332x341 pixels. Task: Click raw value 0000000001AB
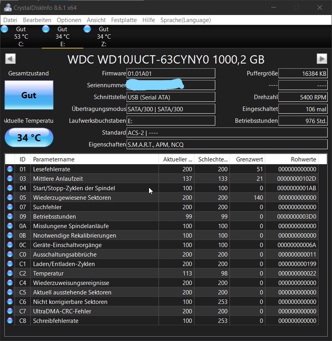point(297,188)
